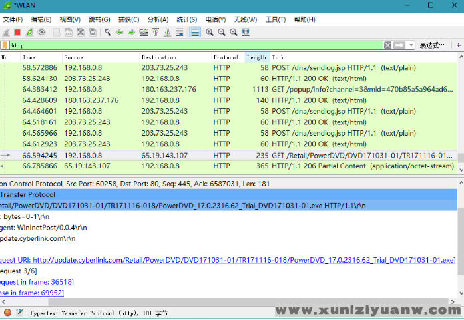Screen dimensions: 464x320
Task: Sort packets by Length column
Action: 256,57
